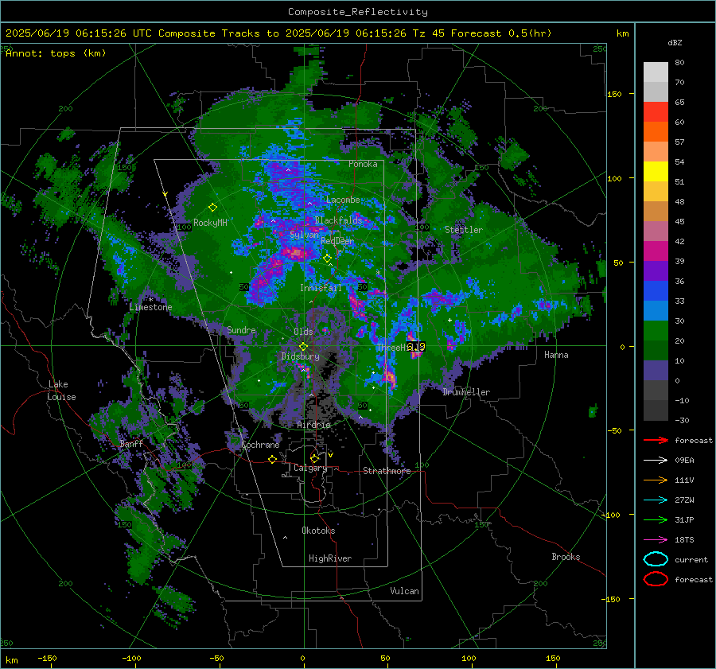This screenshot has width=716, height=669.
Task: Click the Calgary city label
Action: 310,468
